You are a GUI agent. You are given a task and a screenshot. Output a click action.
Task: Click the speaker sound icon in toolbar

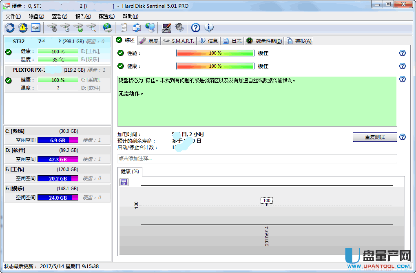coord(179,28)
